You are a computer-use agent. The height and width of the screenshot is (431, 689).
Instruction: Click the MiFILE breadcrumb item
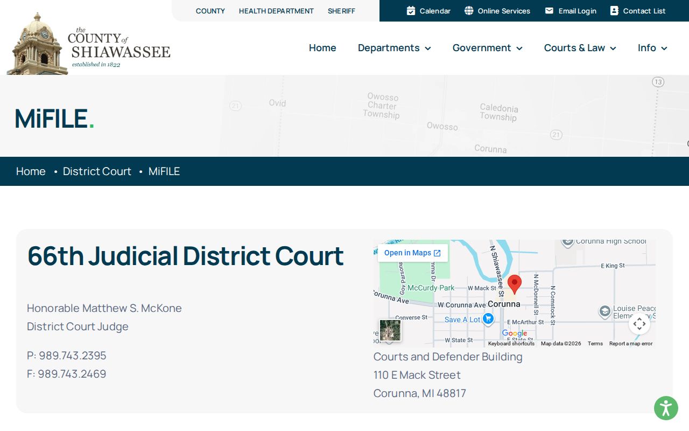pyautogui.click(x=164, y=171)
